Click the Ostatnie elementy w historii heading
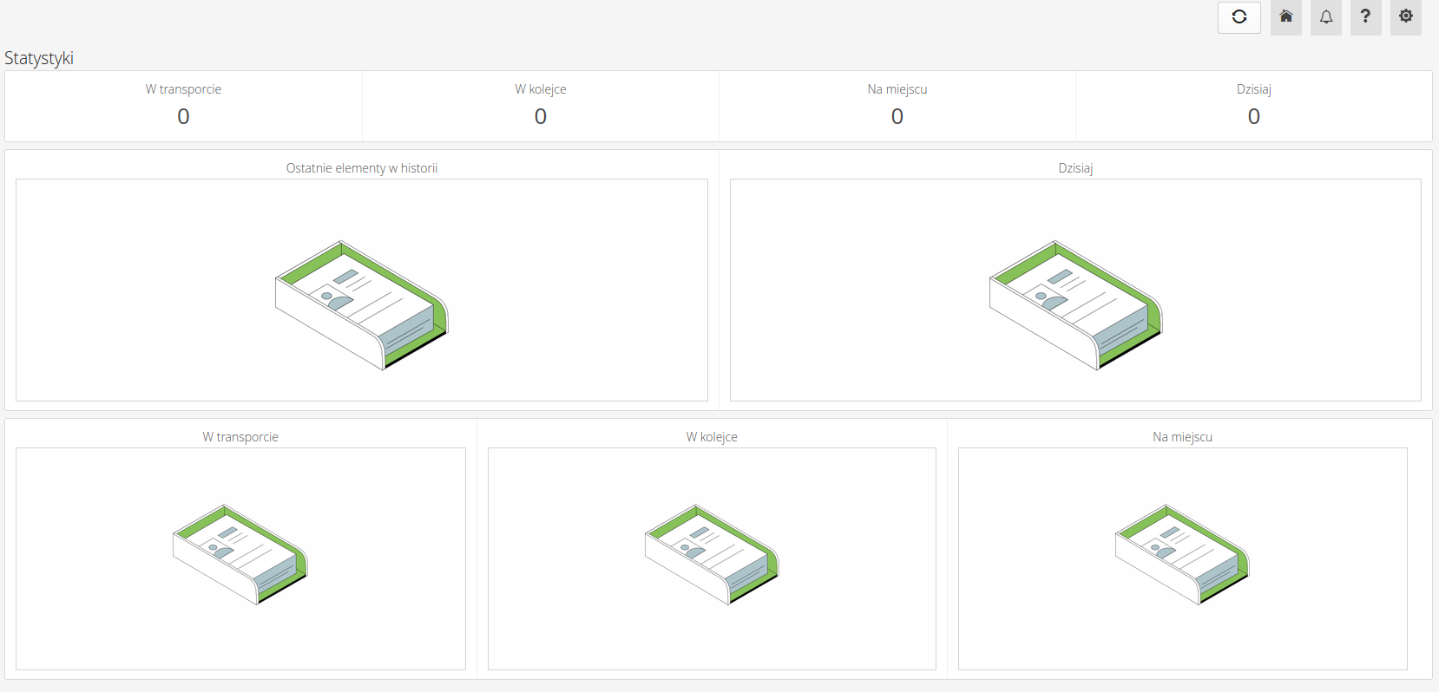The width and height of the screenshot is (1439, 692). point(361,168)
